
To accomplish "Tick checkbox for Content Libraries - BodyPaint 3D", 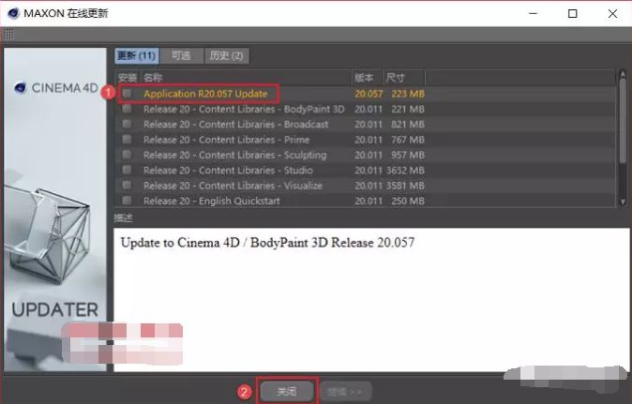I will point(127,109).
